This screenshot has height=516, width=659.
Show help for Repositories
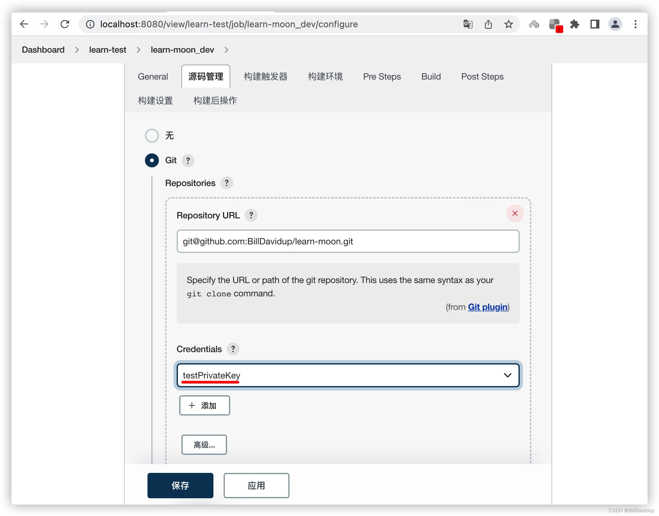[x=226, y=183]
